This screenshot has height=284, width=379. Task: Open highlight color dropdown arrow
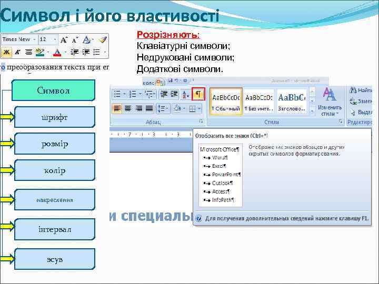(x=48, y=52)
